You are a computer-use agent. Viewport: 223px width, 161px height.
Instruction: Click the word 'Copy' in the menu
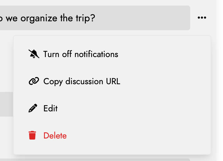pos(53,82)
